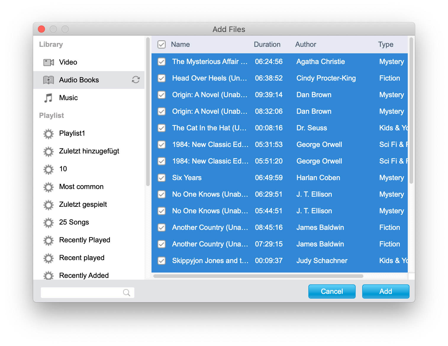This screenshot has height=346, width=448.
Task: Click the gear icon beside 25 Songs
Action: 49,222
